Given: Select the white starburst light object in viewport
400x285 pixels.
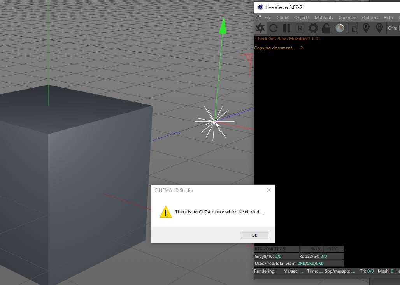Looking at the screenshot, I should pos(214,122).
